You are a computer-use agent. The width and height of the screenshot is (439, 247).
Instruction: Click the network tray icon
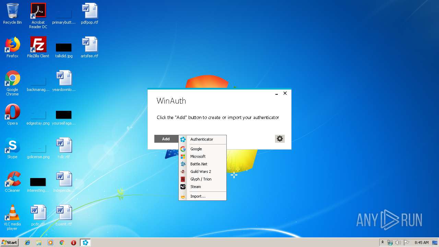coord(390,243)
